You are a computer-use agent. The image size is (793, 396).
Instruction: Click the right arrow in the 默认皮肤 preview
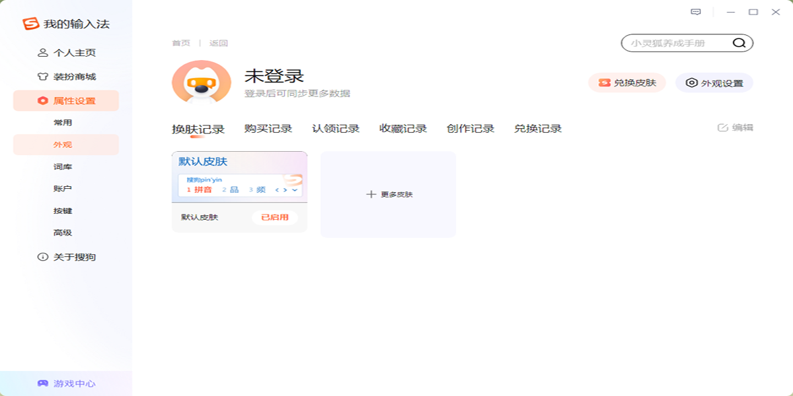click(x=285, y=189)
